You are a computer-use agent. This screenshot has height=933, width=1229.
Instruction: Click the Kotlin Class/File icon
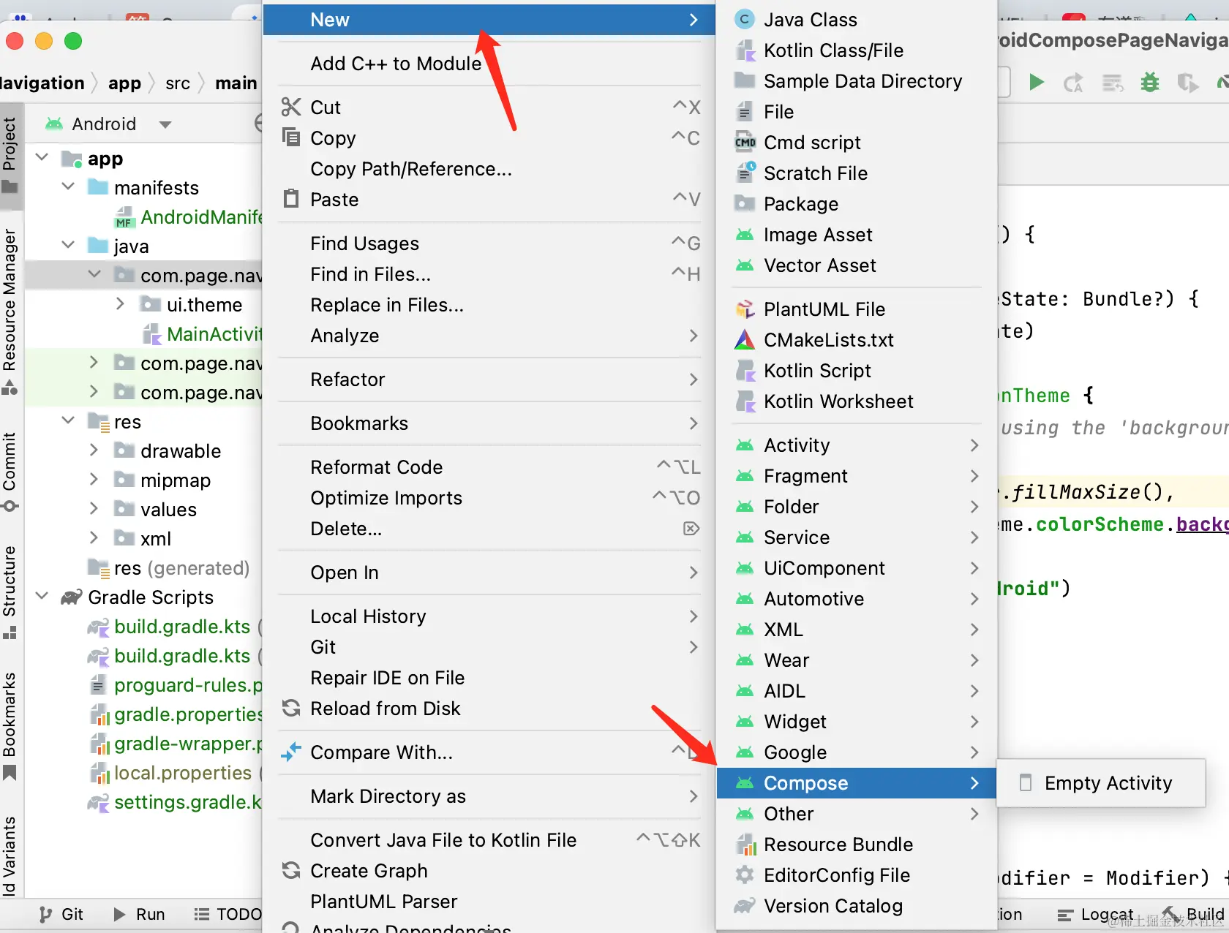point(745,50)
